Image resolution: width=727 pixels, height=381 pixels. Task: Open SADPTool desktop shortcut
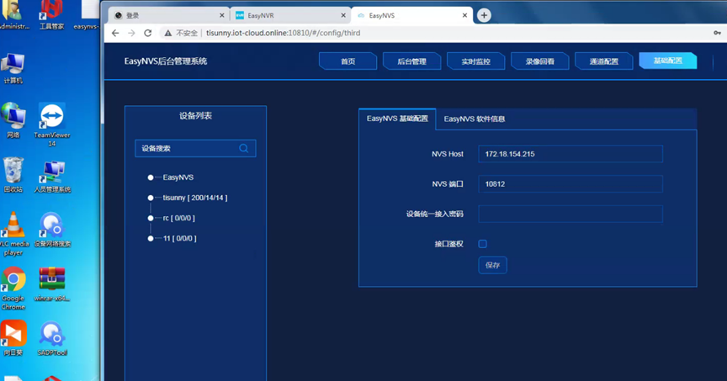pyautogui.click(x=52, y=338)
